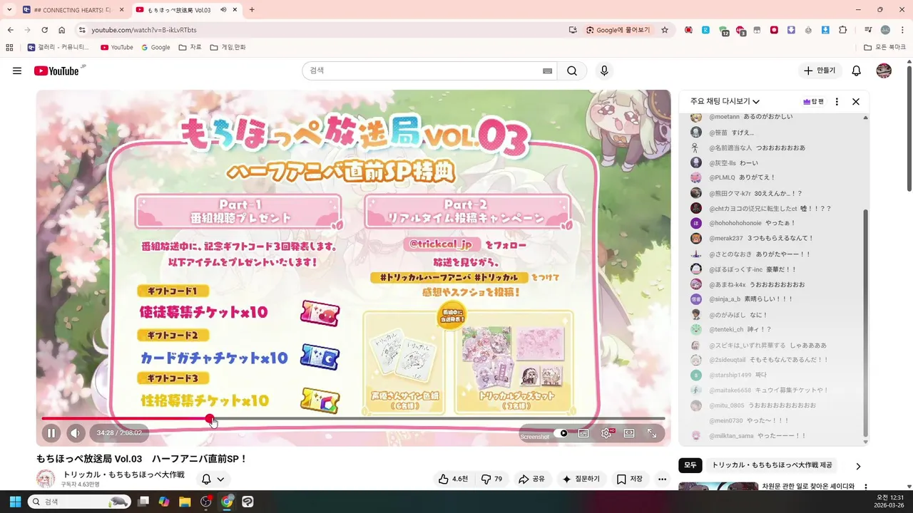The height and width of the screenshot is (513, 913).
Task: Open the 자료 bookmark folder
Action: pyautogui.click(x=190, y=47)
